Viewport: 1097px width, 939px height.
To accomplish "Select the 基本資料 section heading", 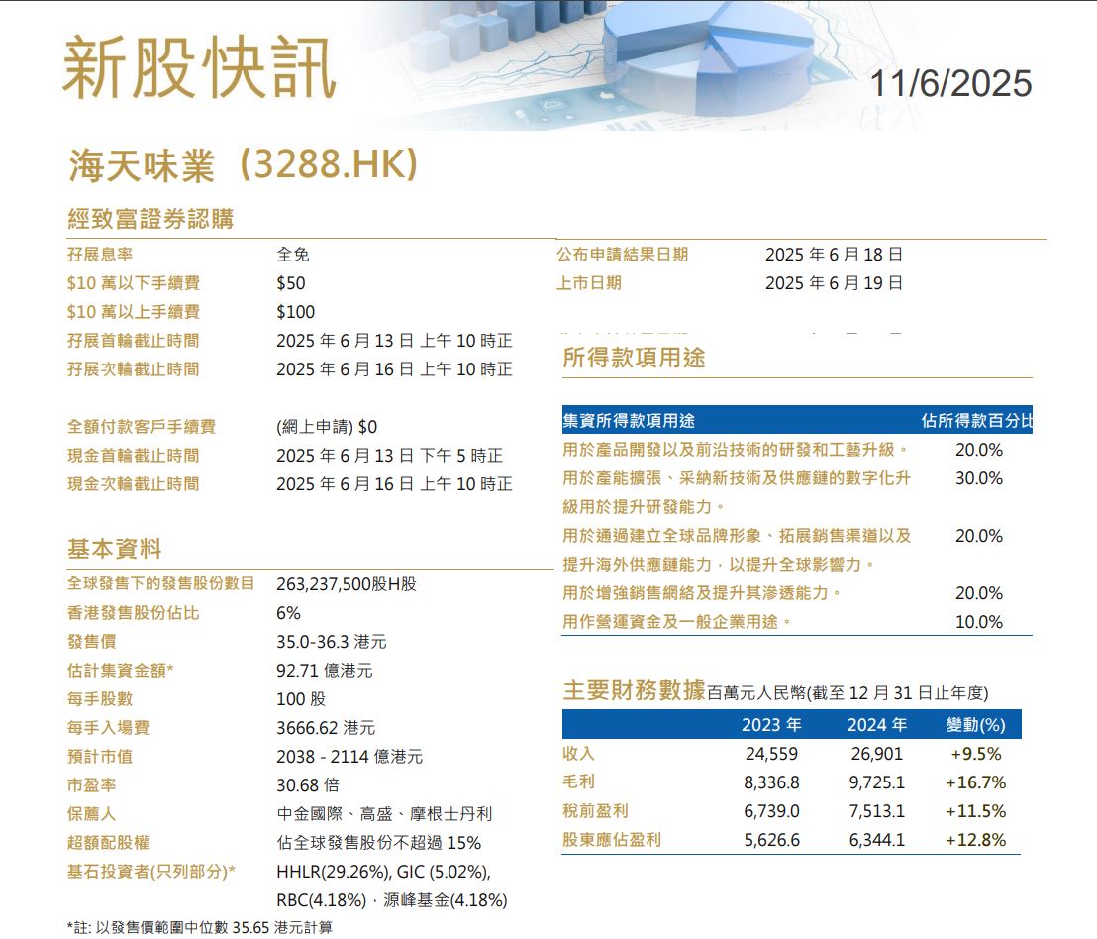I will 114,549.
